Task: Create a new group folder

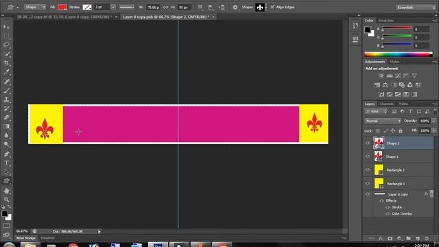Action: [x=409, y=238]
